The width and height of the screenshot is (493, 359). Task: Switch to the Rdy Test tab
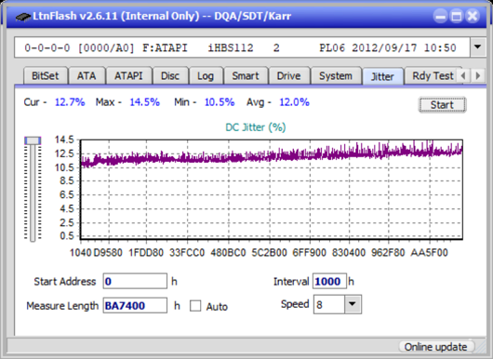[x=433, y=75]
